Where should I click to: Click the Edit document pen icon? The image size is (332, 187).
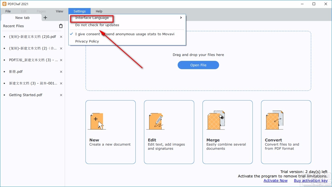point(155,121)
